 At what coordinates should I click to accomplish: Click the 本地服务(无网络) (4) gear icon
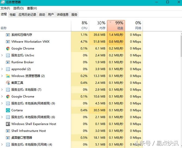8,144
